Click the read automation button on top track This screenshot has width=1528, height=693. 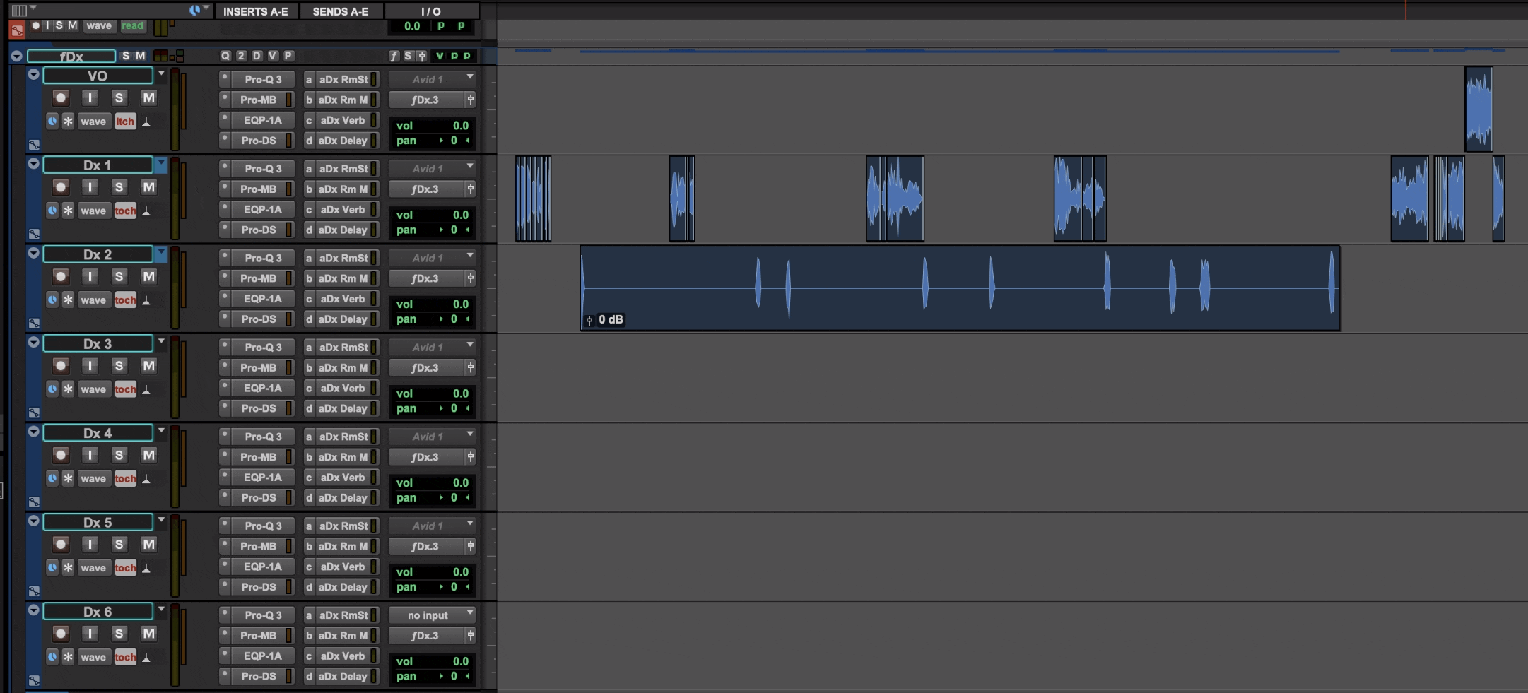(x=132, y=25)
